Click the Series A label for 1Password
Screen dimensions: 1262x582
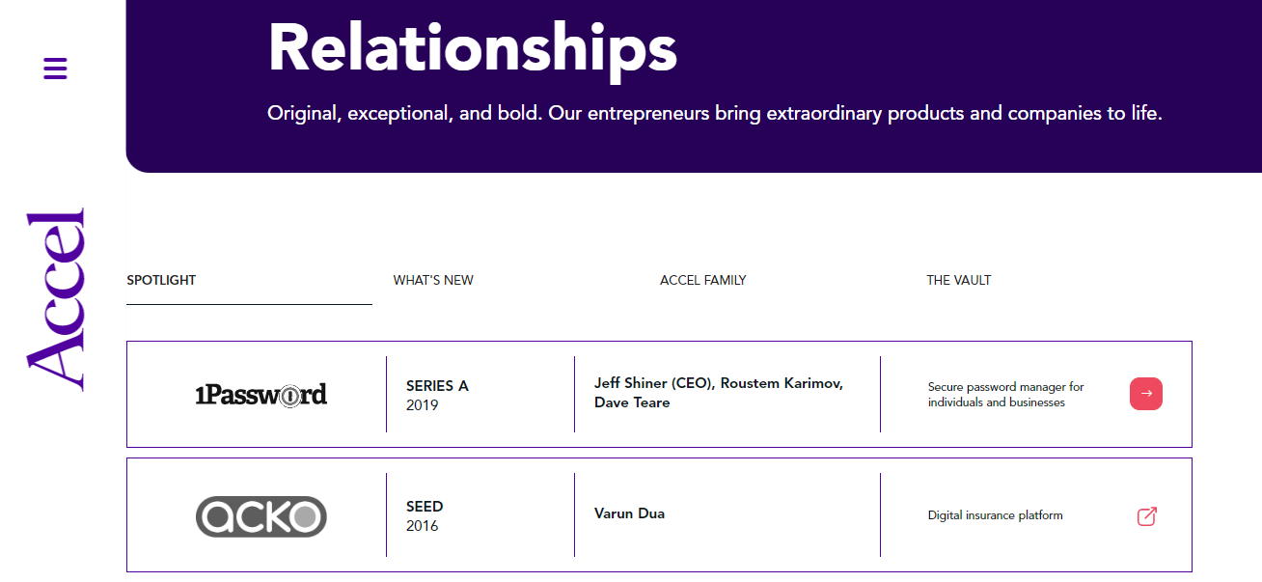[x=437, y=386]
